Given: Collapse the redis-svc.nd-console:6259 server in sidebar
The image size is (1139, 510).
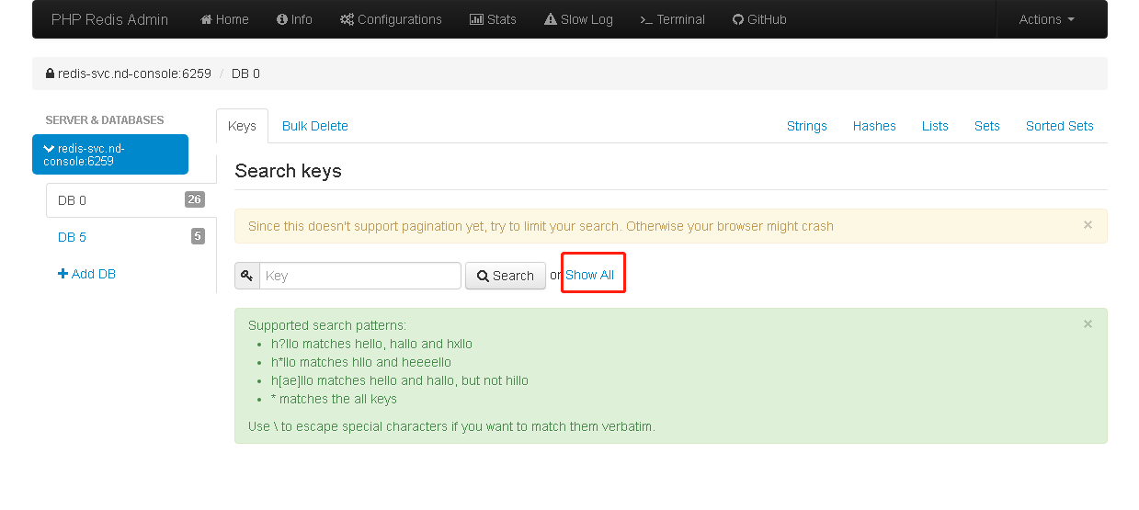Looking at the screenshot, I should [x=110, y=154].
